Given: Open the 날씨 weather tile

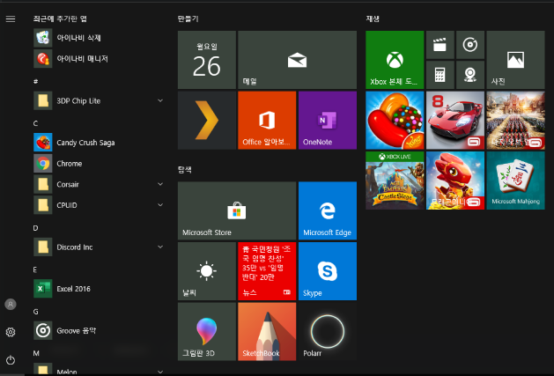Looking at the screenshot, I should click(x=207, y=271).
